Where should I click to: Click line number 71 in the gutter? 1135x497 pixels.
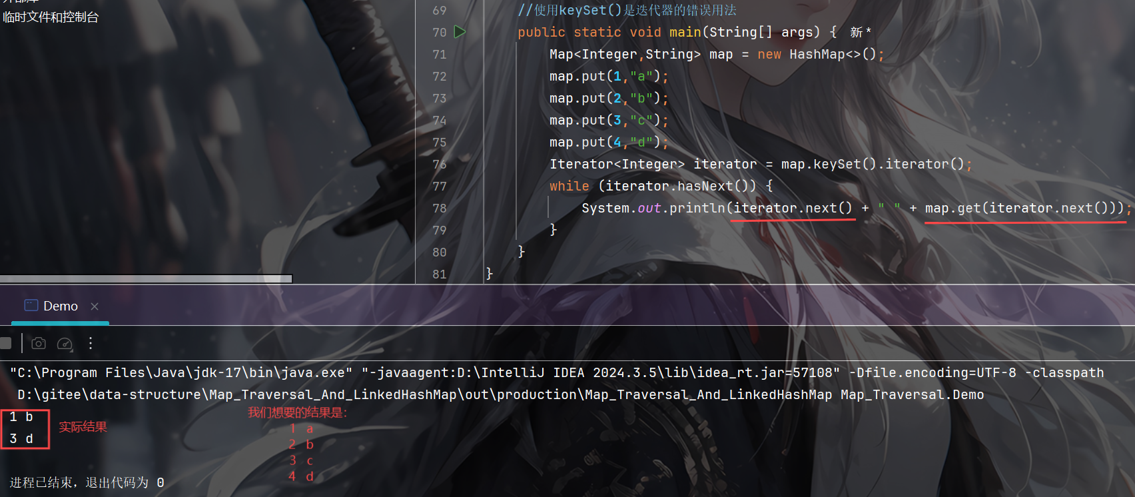click(439, 54)
